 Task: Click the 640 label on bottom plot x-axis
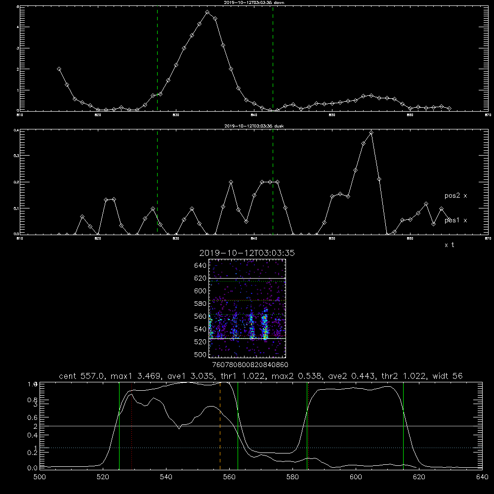[482, 477]
